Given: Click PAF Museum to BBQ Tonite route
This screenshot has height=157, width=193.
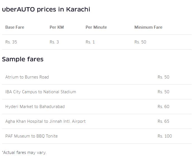Looking at the screenshot, I should coord(32,136).
